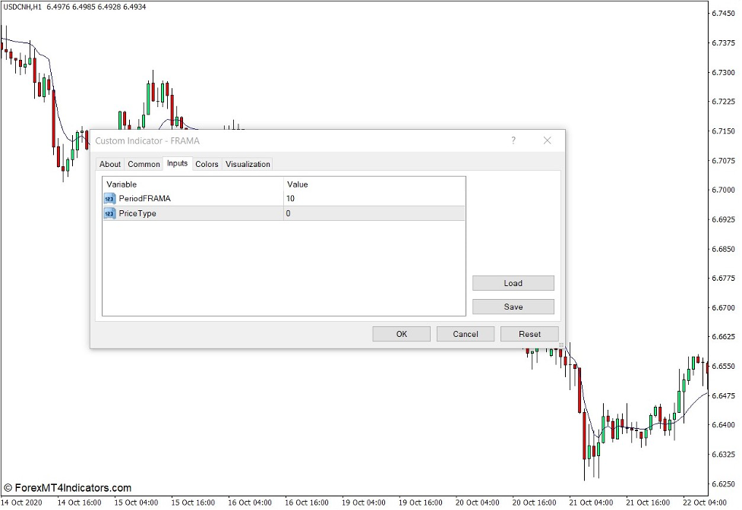Screen dimensions: 742x510
Task: Cancel the Custom Indicator dialog
Action: [465, 334]
